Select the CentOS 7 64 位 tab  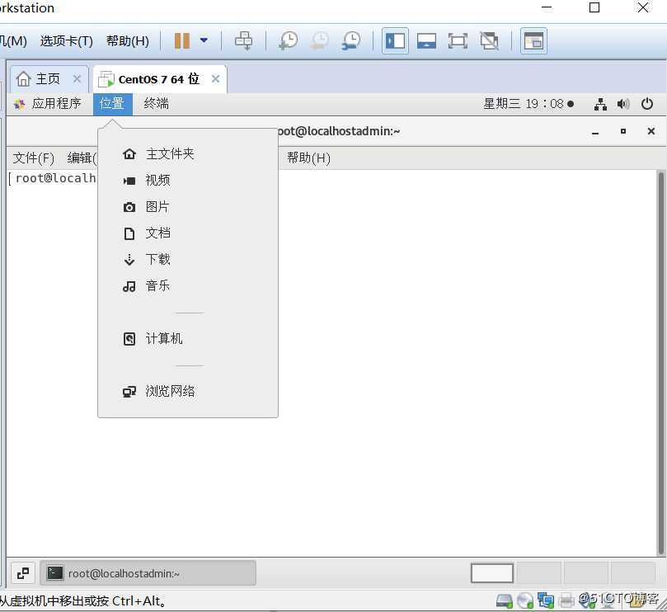[158, 79]
